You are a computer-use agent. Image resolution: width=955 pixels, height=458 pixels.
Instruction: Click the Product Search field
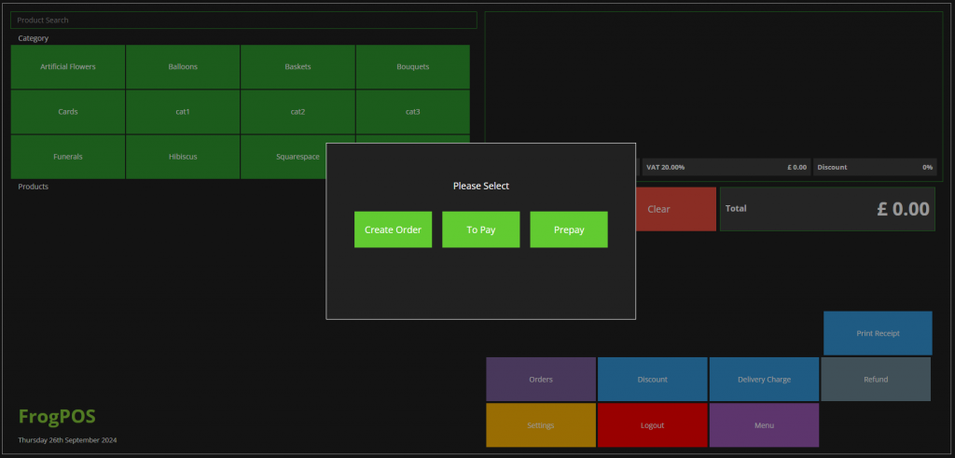click(x=243, y=20)
